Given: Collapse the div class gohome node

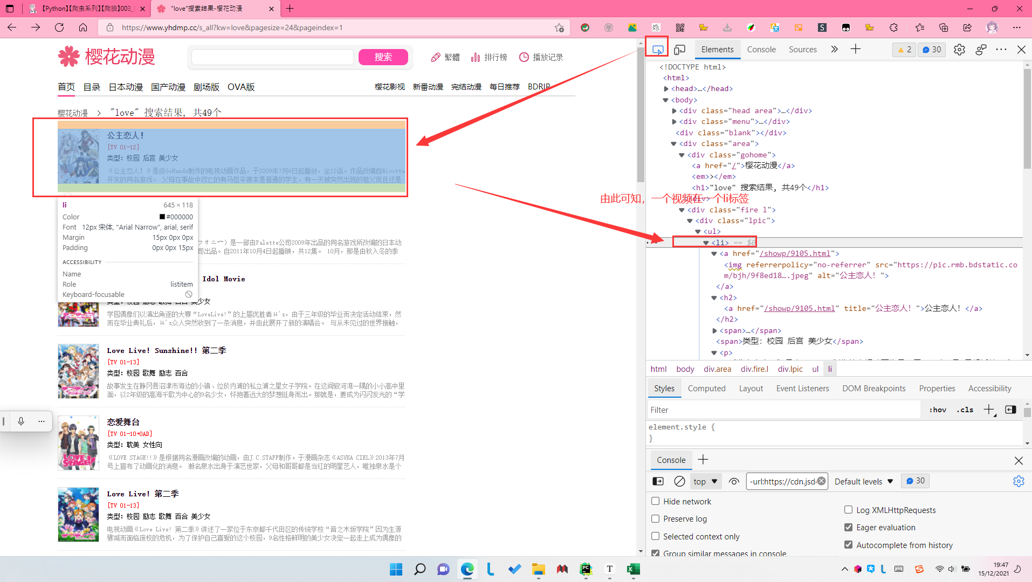Looking at the screenshot, I should [682, 155].
